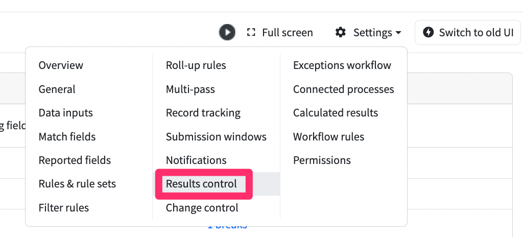Open Permissions settings entry

tap(322, 160)
